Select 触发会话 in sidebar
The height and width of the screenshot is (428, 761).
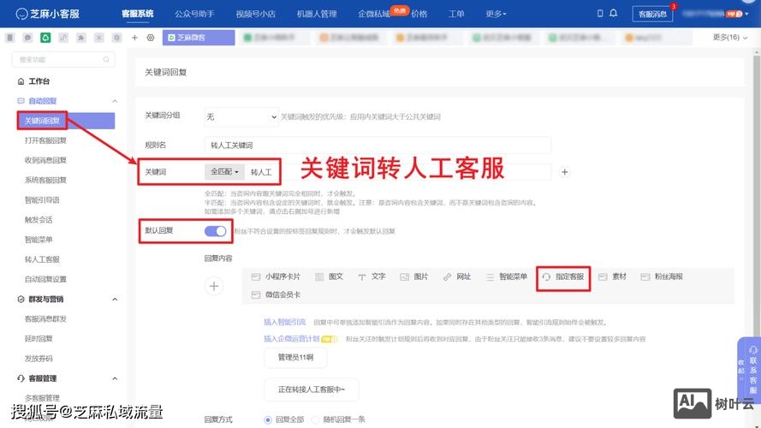[39, 220]
